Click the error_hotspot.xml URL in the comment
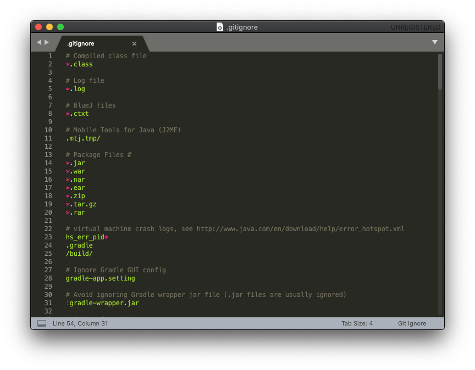This screenshot has height=370, width=475. (301, 229)
